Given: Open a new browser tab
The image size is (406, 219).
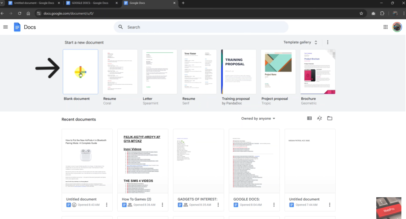Looking at the screenshot, I should [183, 3].
